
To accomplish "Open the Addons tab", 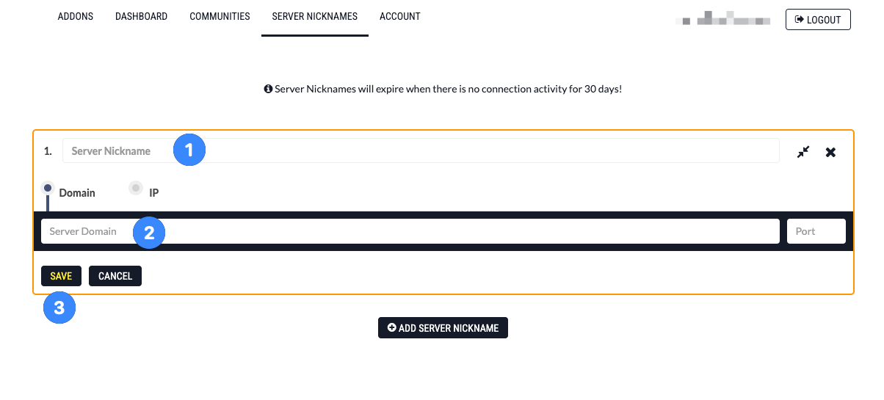I will (76, 16).
